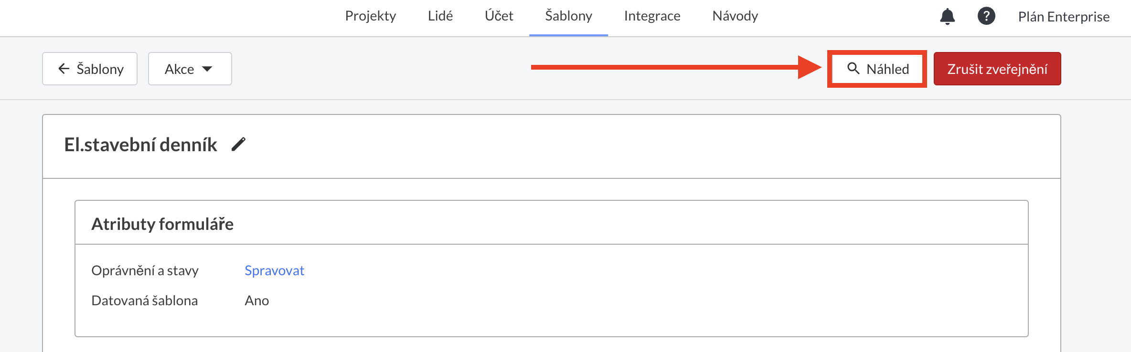Screen dimensions: 1131x352
Task: Click the Spravovat link
Action: 274,270
